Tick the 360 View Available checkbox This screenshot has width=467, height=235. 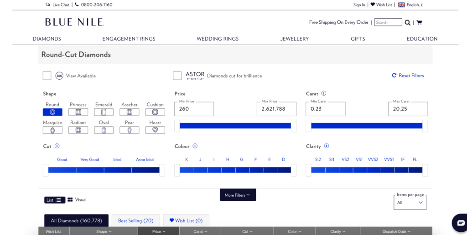[x=47, y=76]
